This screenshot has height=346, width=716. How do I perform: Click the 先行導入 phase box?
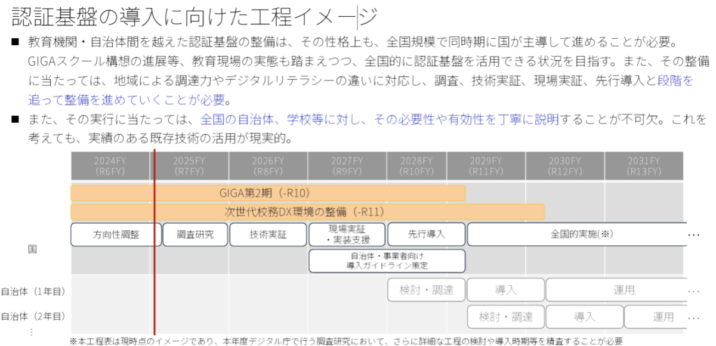[x=426, y=234]
